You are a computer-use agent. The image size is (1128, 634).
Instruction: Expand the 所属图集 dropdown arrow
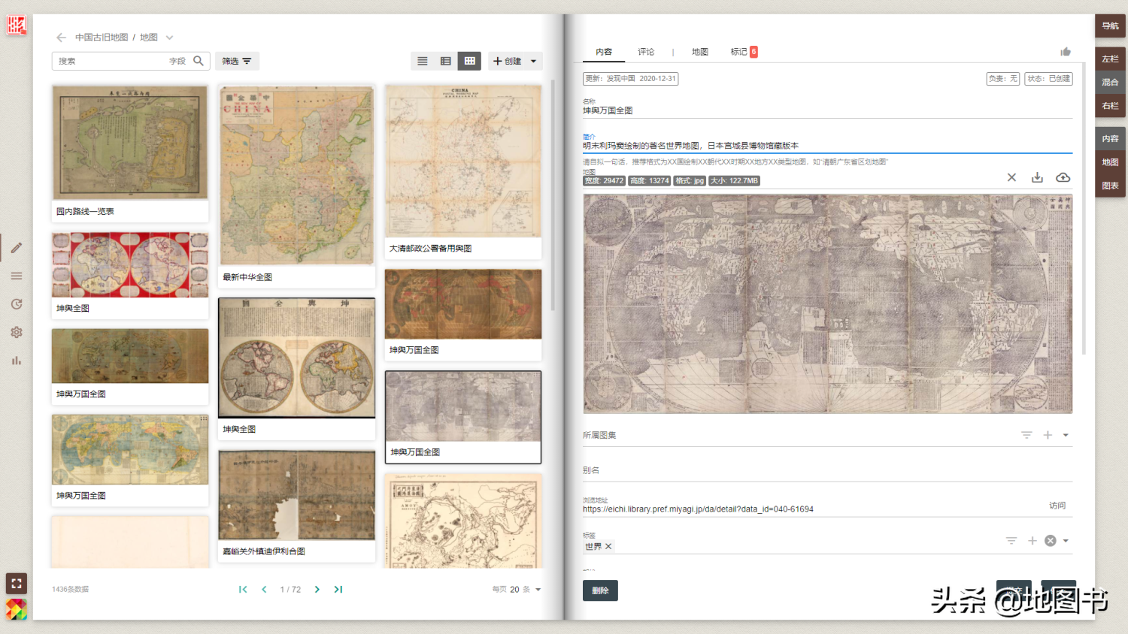[x=1066, y=435]
